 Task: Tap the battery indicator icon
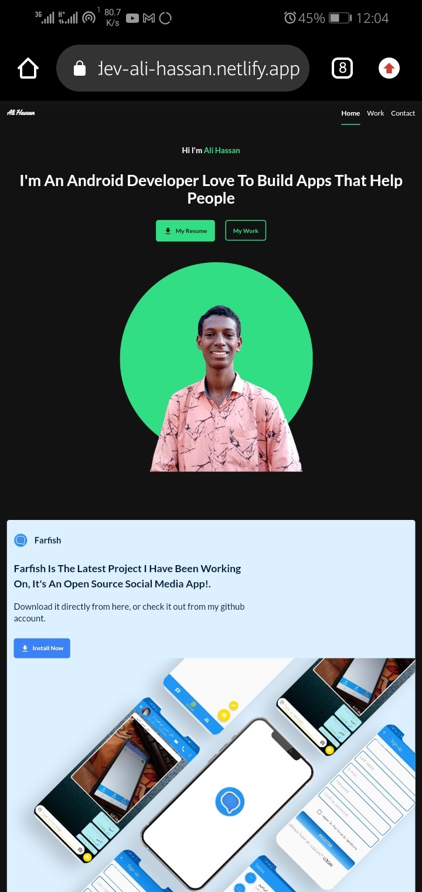click(340, 18)
